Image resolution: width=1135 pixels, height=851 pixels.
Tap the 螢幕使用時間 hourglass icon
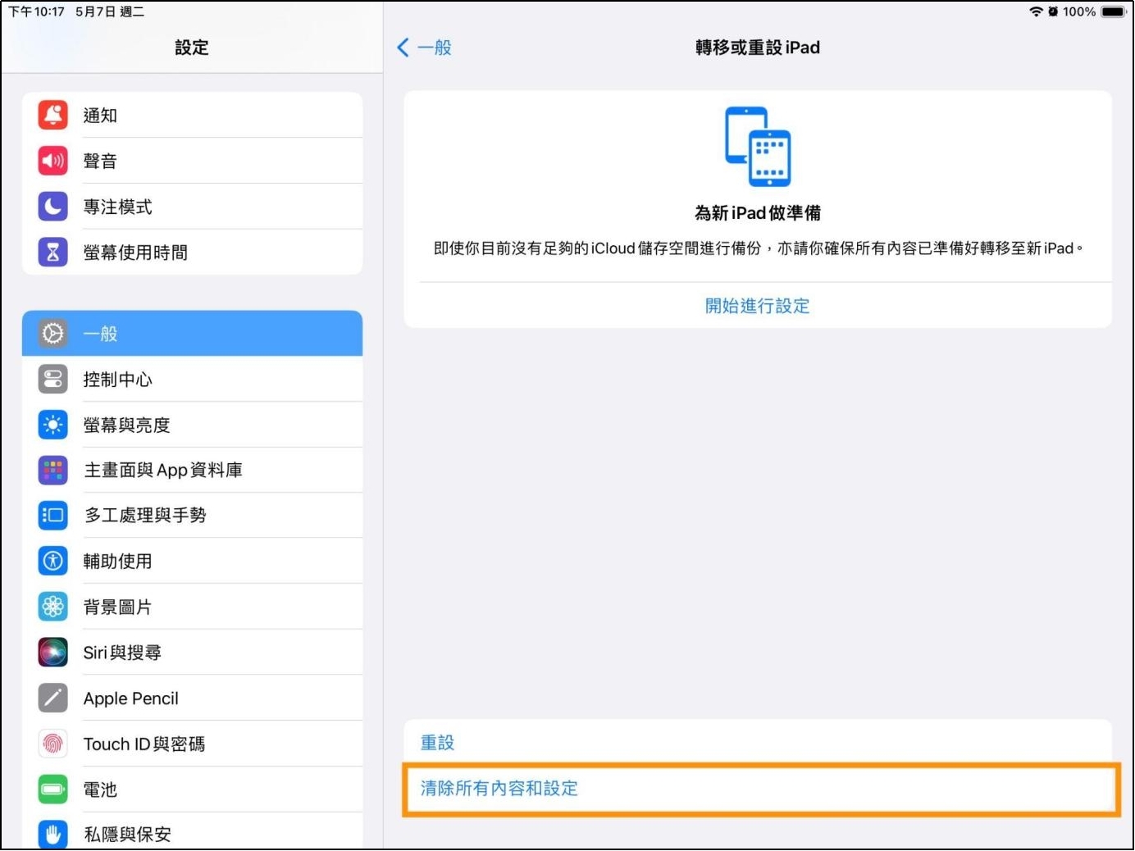pos(53,253)
